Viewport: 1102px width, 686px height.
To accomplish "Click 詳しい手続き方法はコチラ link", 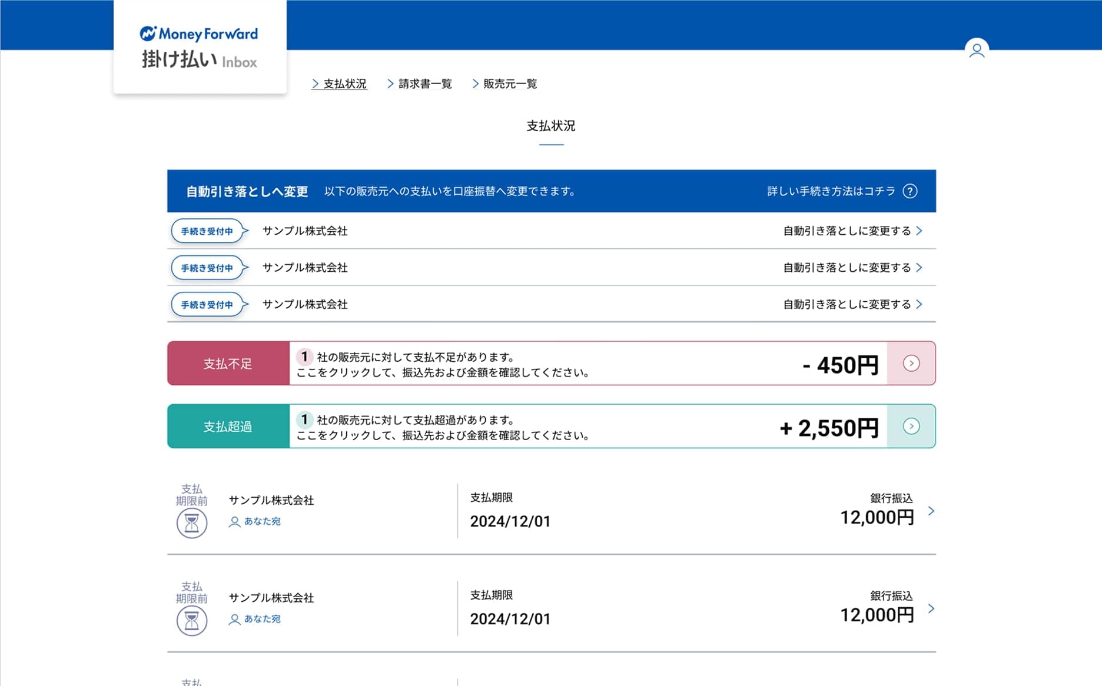I will (x=831, y=191).
